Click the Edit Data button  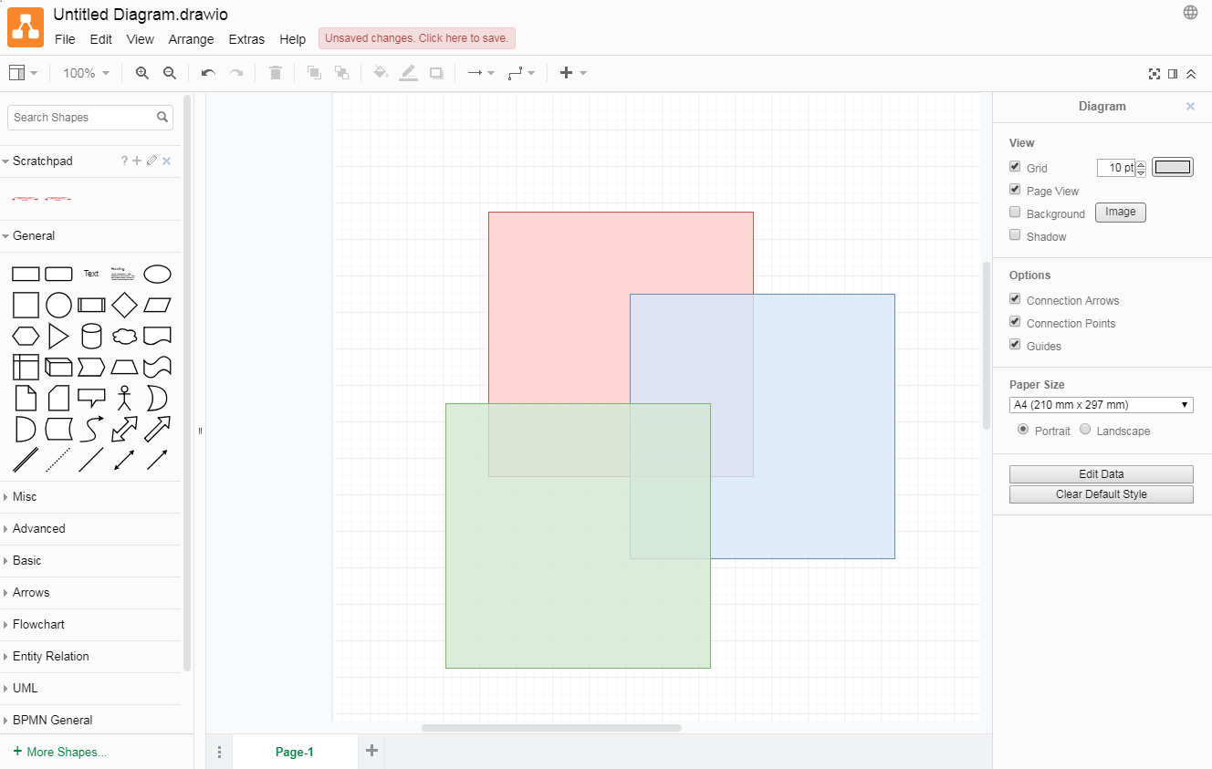pos(1101,473)
